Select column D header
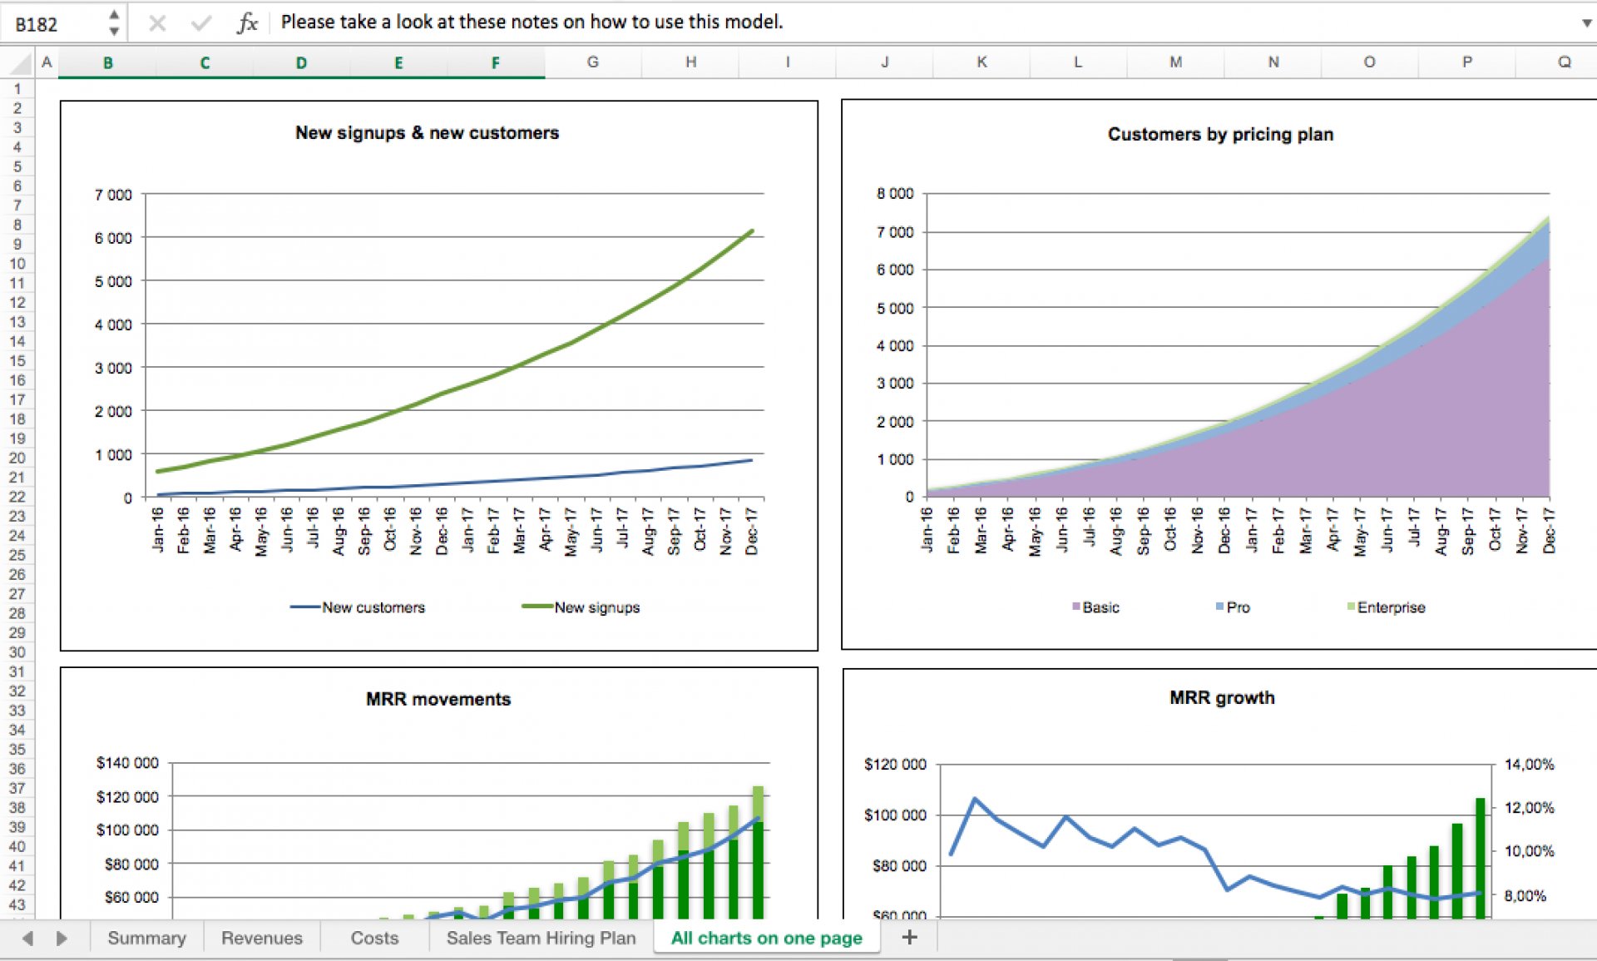Screen dimensions: 1597x961 coord(301,62)
